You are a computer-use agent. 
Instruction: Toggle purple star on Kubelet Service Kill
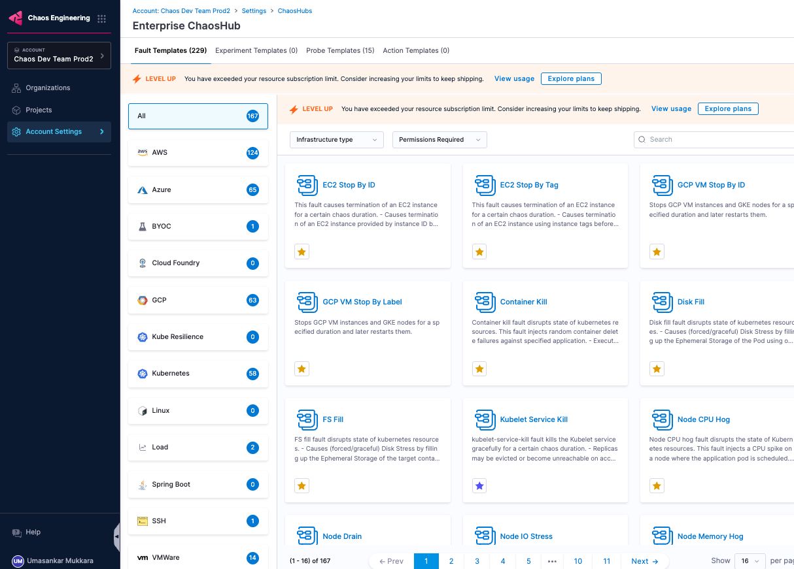[x=479, y=486]
